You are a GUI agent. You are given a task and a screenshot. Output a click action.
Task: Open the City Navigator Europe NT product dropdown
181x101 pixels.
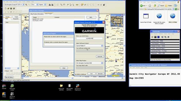click(23, 4)
